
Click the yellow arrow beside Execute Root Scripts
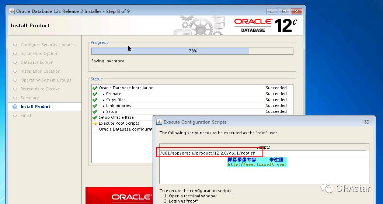(x=95, y=123)
